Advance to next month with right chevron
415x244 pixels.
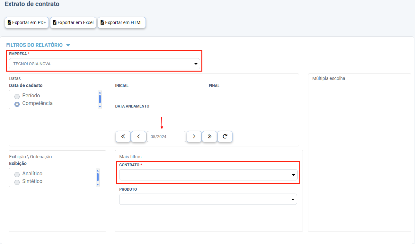pyautogui.click(x=194, y=136)
